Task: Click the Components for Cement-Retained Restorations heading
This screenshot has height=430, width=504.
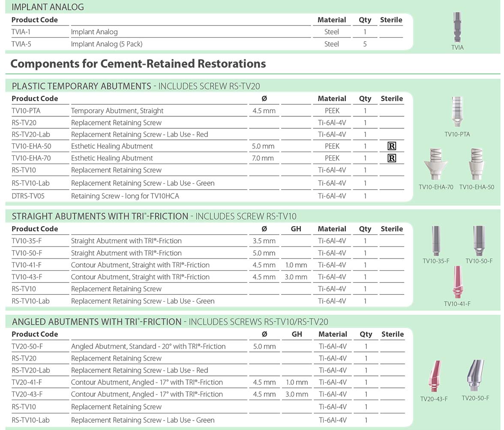Action: [138, 64]
